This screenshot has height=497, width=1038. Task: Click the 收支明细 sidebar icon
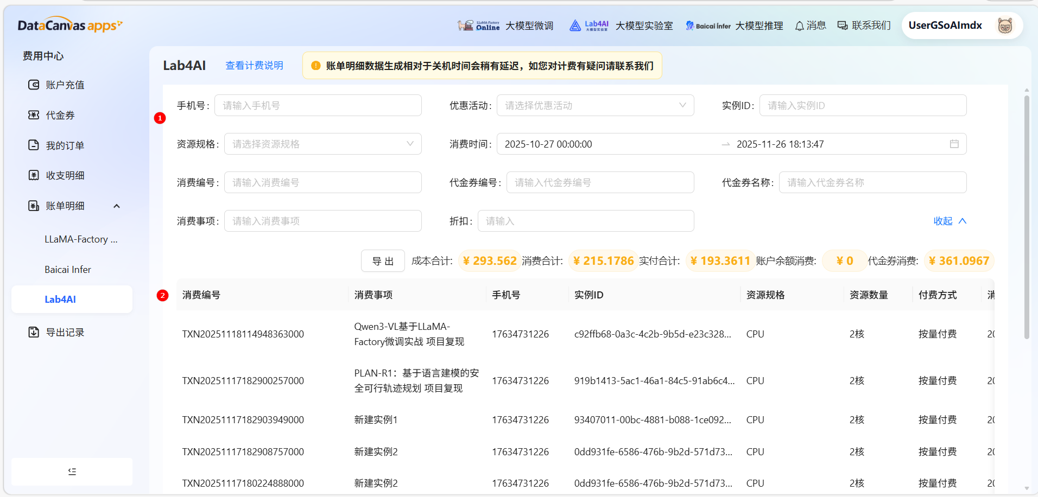click(x=34, y=175)
